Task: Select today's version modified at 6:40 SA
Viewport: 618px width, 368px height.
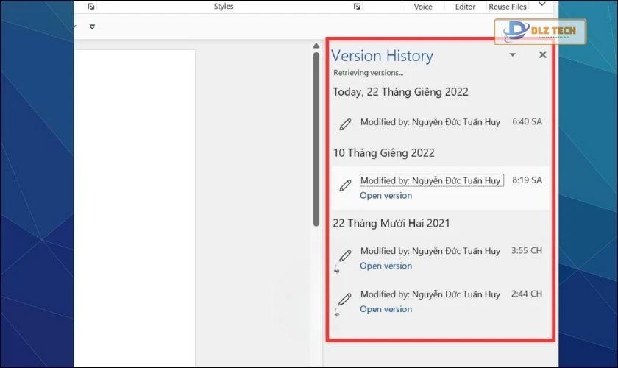Action: 430,122
